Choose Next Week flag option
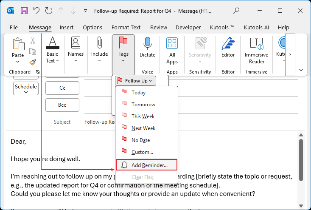 pos(146,128)
